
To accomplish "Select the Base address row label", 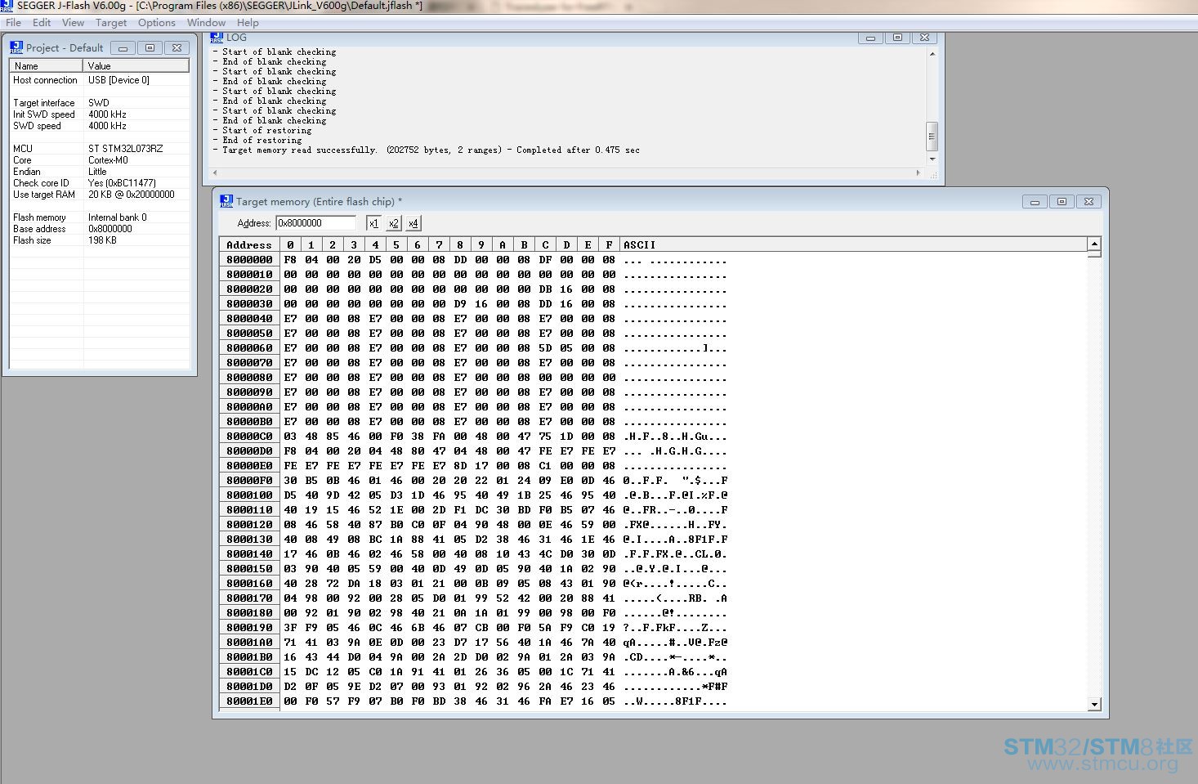I will (x=39, y=229).
